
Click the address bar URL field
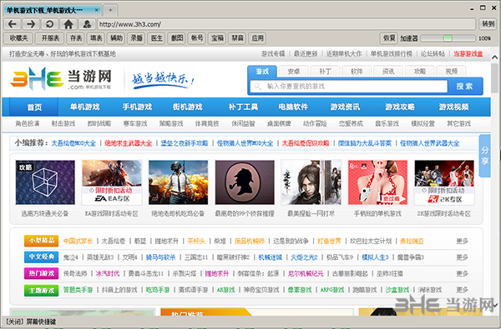286,24
